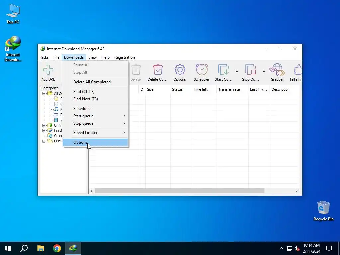This screenshot has height=255, width=340.
Task: Choose Options in the Downloads menu
Action: tap(95, 142)
